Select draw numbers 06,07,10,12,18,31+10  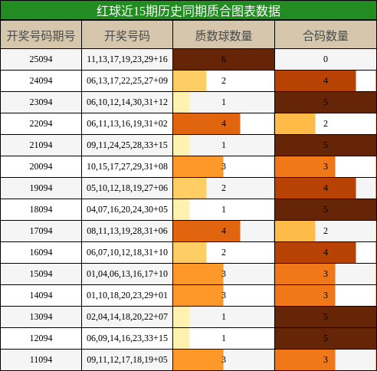[x=127, y=252]
